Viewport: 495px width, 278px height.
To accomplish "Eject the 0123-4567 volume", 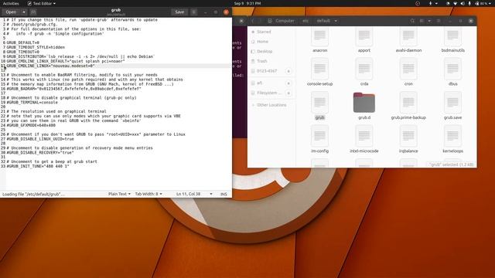I will (288, 71).
